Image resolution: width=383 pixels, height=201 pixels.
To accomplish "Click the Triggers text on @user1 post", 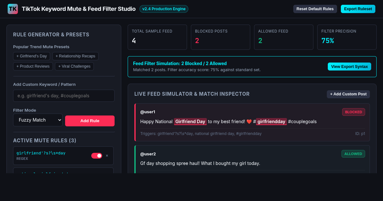I will (x=201, y=134).
